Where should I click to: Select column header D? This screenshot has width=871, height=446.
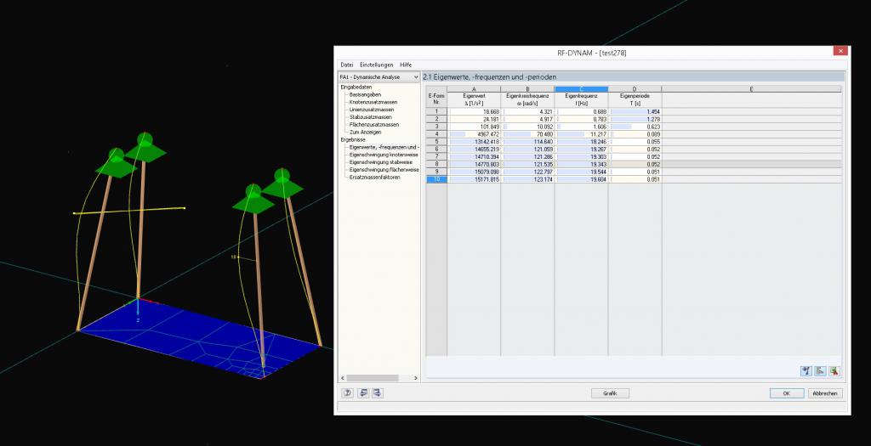click(635, 88)
